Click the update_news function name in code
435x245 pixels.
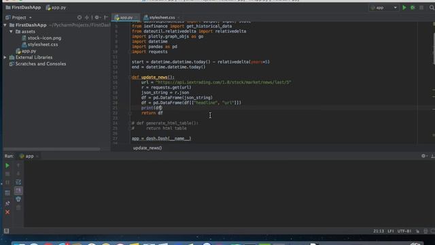pyautogui.click(x=154, y=77)
